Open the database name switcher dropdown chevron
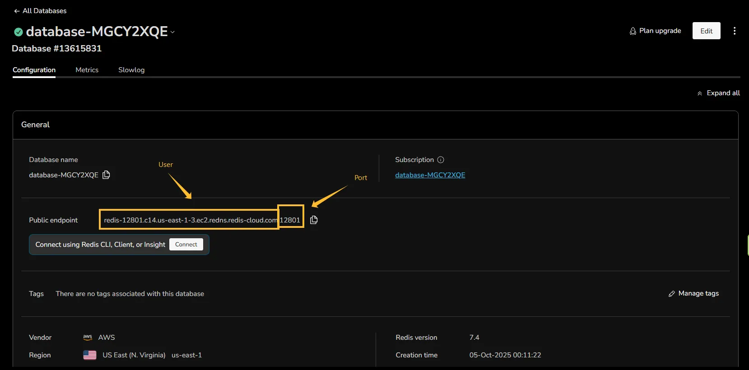 172,32
